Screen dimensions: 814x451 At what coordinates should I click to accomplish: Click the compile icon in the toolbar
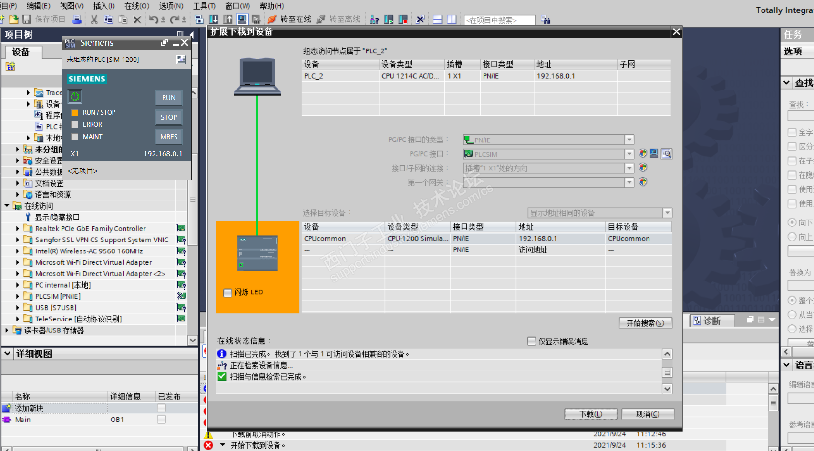(x=199, y=20)
